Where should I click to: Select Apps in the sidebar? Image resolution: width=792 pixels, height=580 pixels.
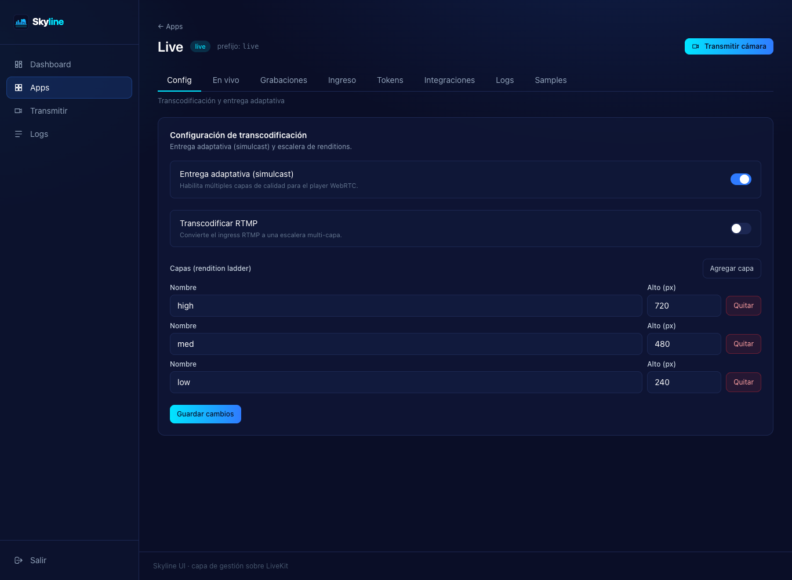click(x=69, y=88)
